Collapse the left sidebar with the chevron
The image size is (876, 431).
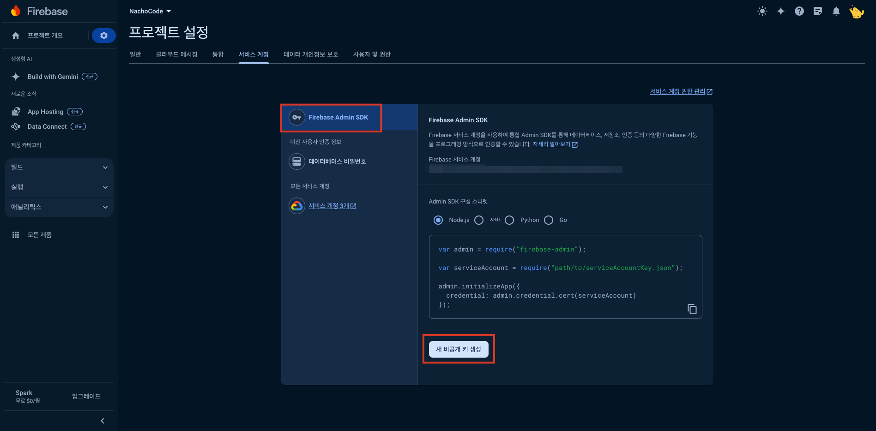(103, 421)
